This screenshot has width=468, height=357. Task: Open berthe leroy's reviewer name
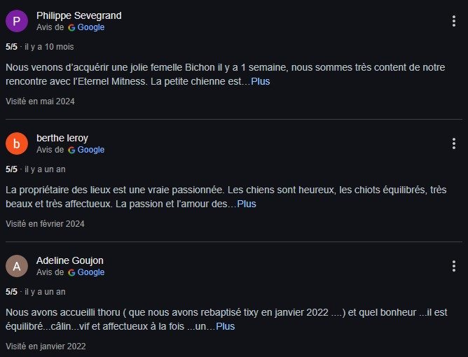pos(62,138)
